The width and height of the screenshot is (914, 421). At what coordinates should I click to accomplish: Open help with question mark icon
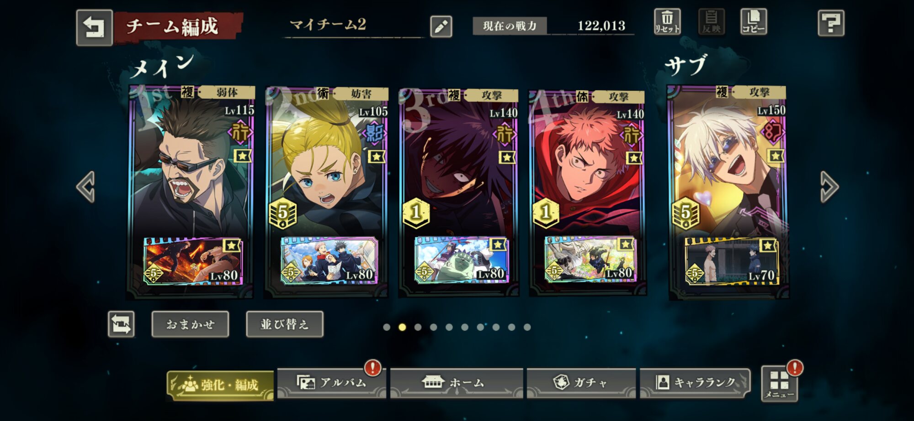[831, 23]
